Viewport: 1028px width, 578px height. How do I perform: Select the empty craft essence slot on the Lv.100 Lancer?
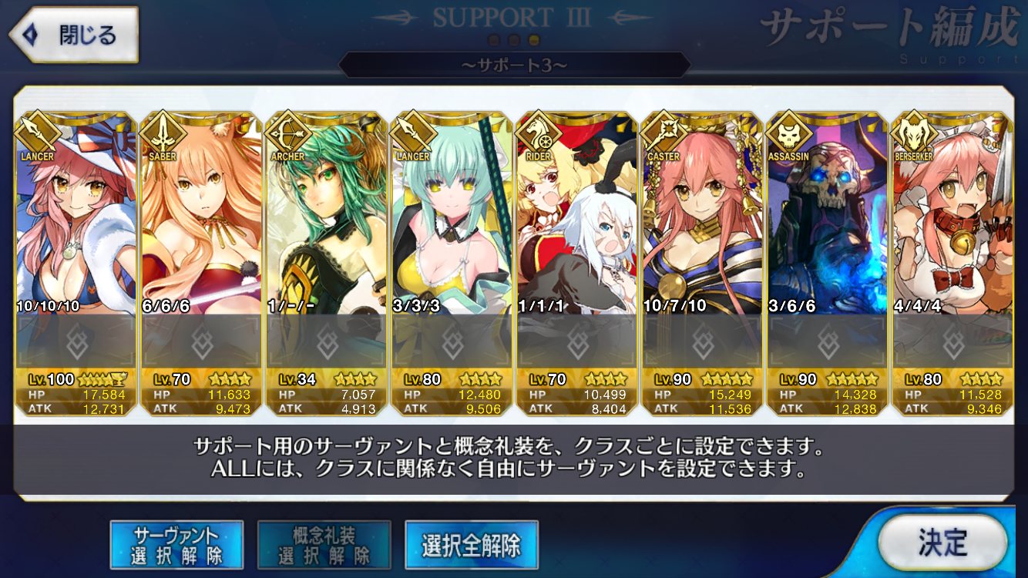coord(76,341)
